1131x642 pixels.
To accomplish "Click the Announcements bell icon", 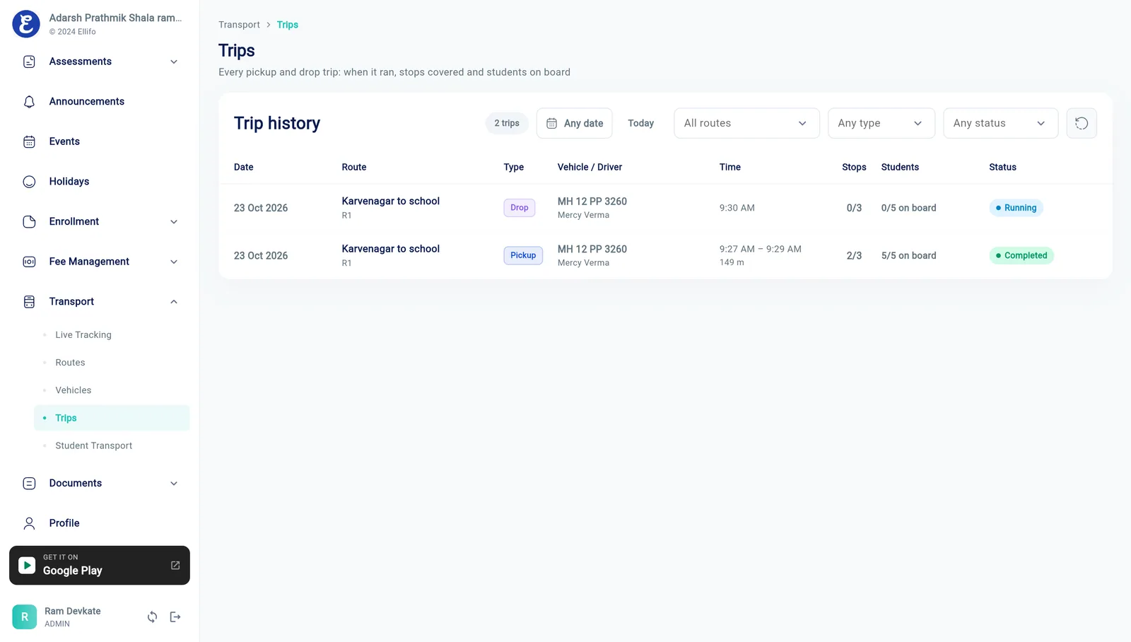I will pyautogui.click(x=29, y=102).
